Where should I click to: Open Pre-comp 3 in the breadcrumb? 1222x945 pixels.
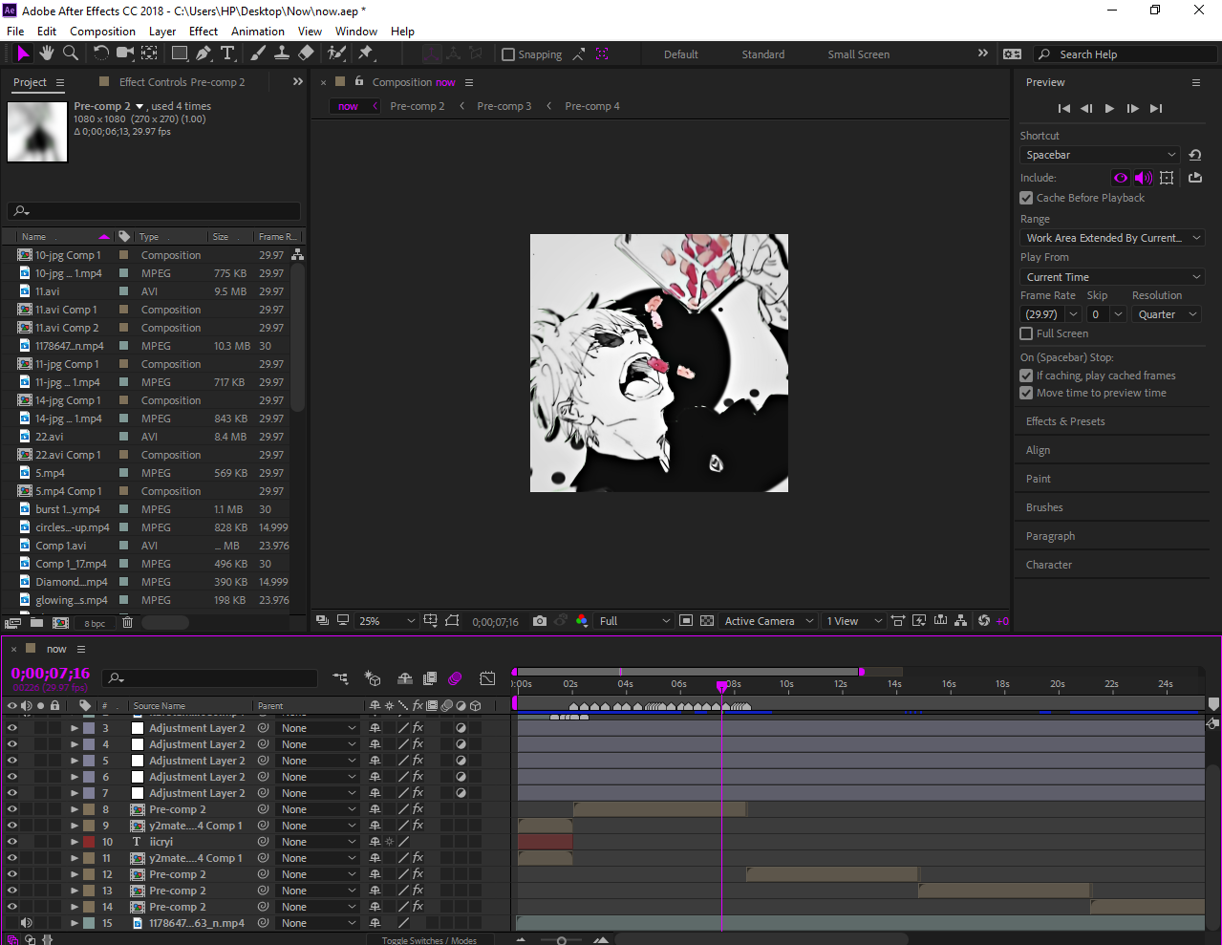coord(504,106)
